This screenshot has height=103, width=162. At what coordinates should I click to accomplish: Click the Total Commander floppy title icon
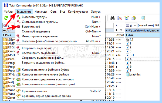(6, 5)
